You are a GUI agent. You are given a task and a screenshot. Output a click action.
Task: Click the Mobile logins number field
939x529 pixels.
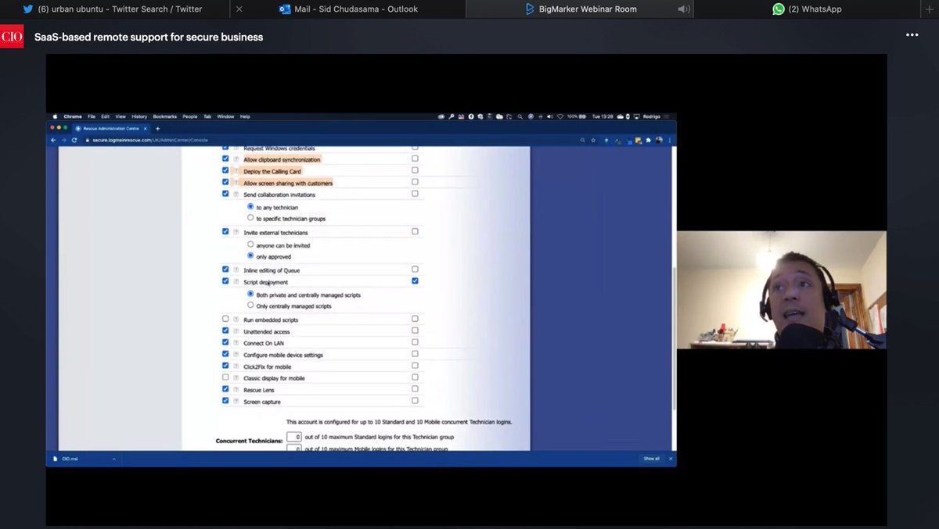(x=293, y=449)
